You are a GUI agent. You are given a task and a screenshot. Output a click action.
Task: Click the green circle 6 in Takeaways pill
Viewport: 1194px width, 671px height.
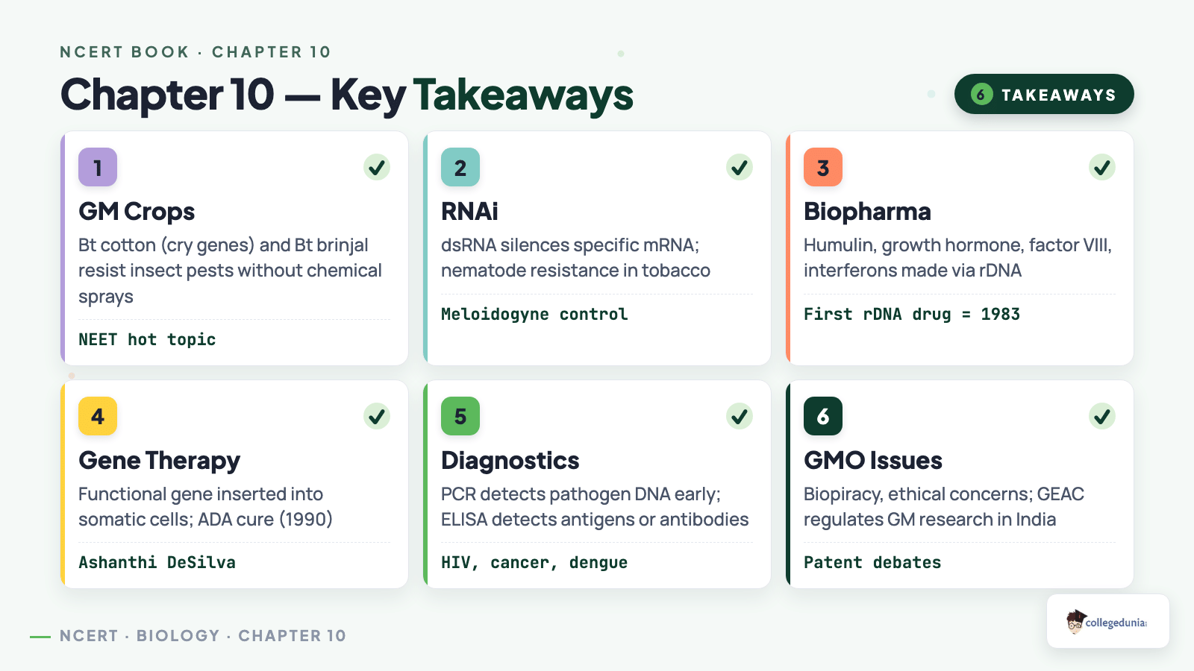pyautogui.click(x=981, y=95)
